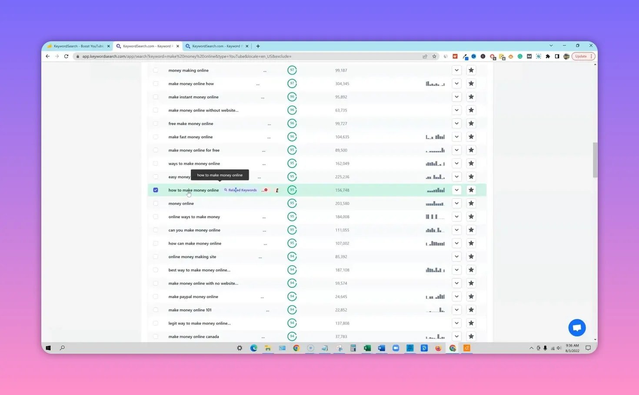Open Related Keywords for the selected keyword
This screenshot has height=395, width=639.
[x=240, y=190]
